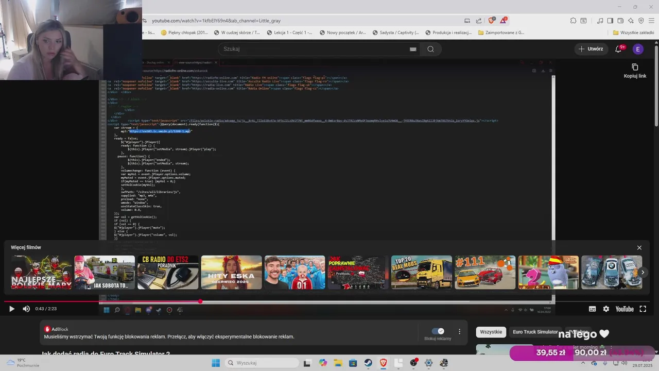Open the 'Top 20 Real Mods' thumbnail
659x371 pixels.
tap(421, 272)
